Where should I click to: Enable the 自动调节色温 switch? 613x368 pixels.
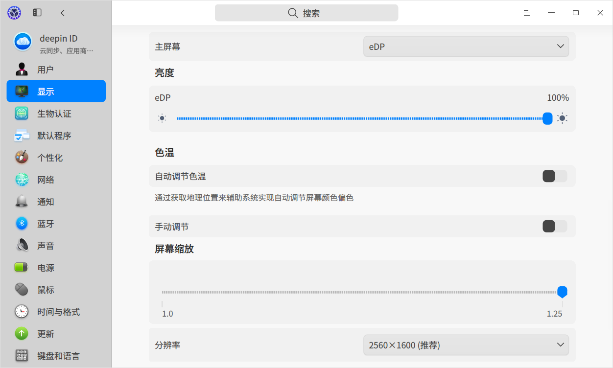click(555, 176)
